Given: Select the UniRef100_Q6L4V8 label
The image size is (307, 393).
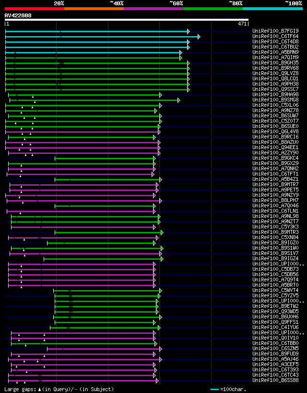Looking at the screenshot, I should 275,132.
